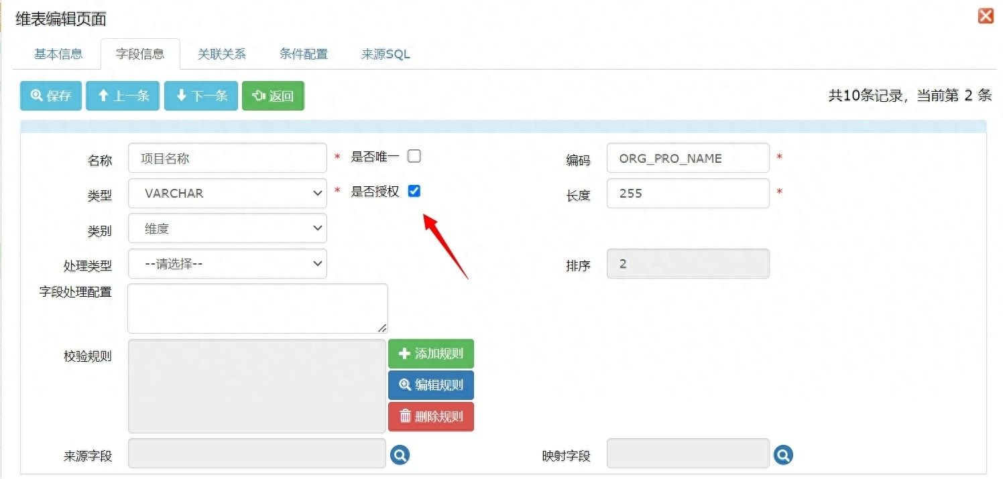Screen dimensions: 1003x479
Task: Close the 维表编辑页面 dialog
Action: (x=985, y=16)
